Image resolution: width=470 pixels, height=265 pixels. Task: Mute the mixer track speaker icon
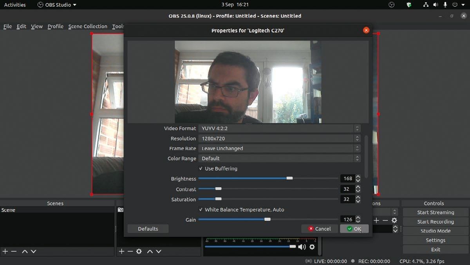(302, 247)
